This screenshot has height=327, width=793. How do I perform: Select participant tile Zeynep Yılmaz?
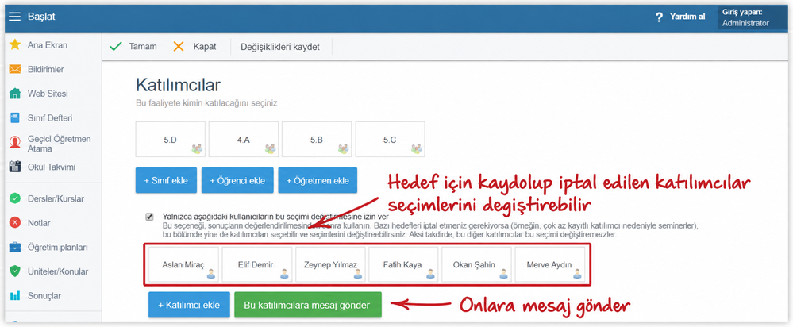[x=330, y=264]
